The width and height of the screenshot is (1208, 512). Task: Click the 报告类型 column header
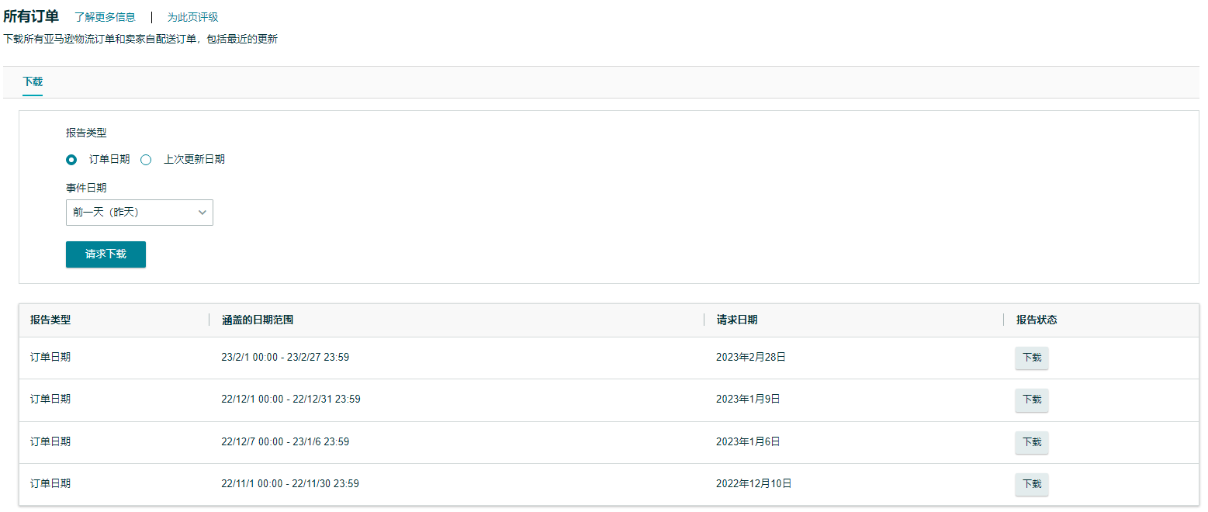pos(50,320)
